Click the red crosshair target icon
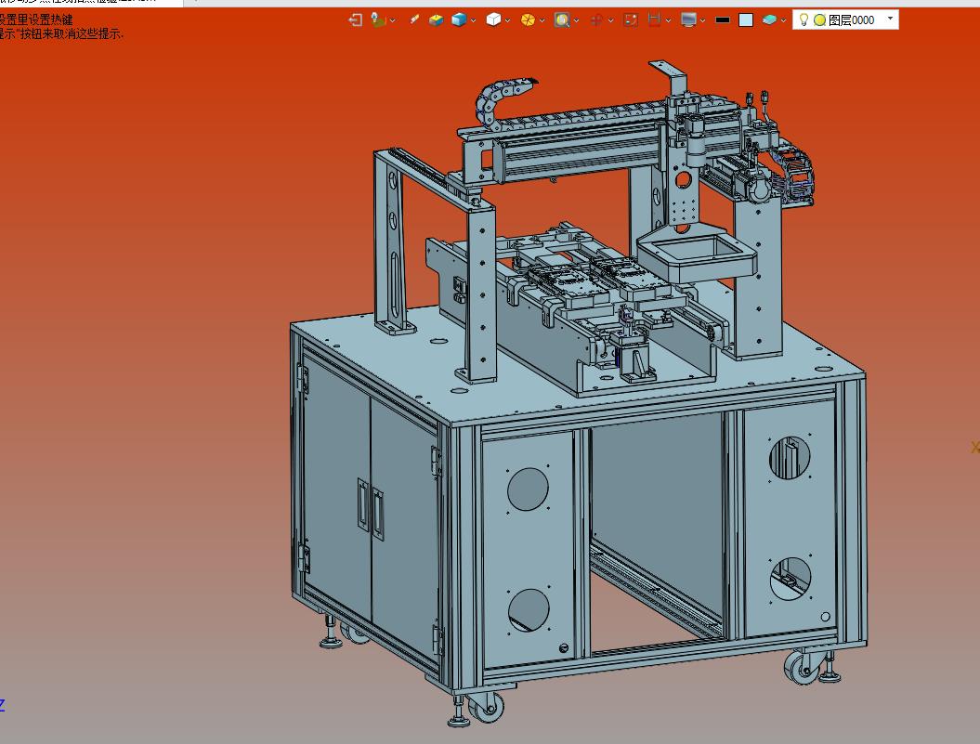 pos(596,20)
